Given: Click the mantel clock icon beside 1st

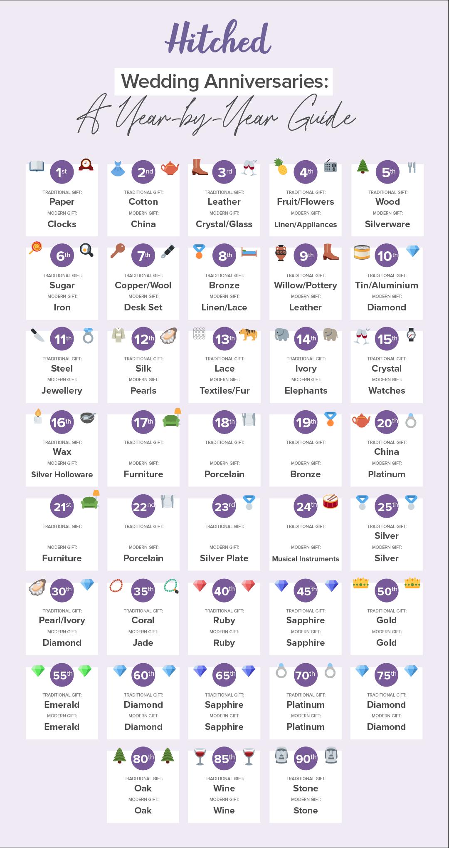Looking at the screenshot, I should pos(86,165).
